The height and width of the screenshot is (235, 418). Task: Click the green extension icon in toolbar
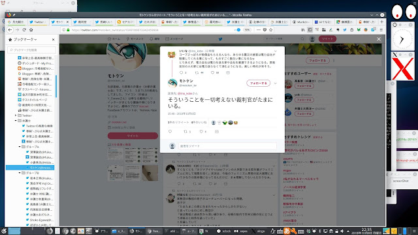[x=359, y=30]
